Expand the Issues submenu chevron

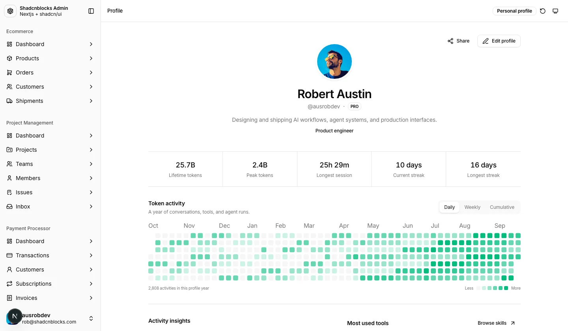[x=91, y=192]
